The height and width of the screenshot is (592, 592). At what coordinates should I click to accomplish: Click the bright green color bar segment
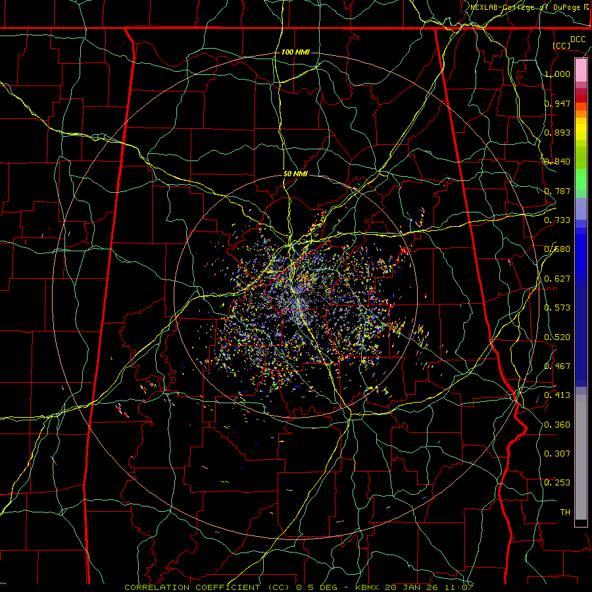(581, 180)
